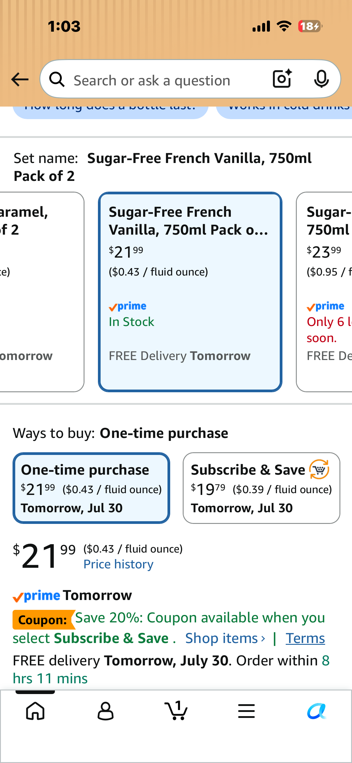352x763 pixels.
Task: Choose the $23.99 Sugar-Free variant card
Action: tap(324, 292)
